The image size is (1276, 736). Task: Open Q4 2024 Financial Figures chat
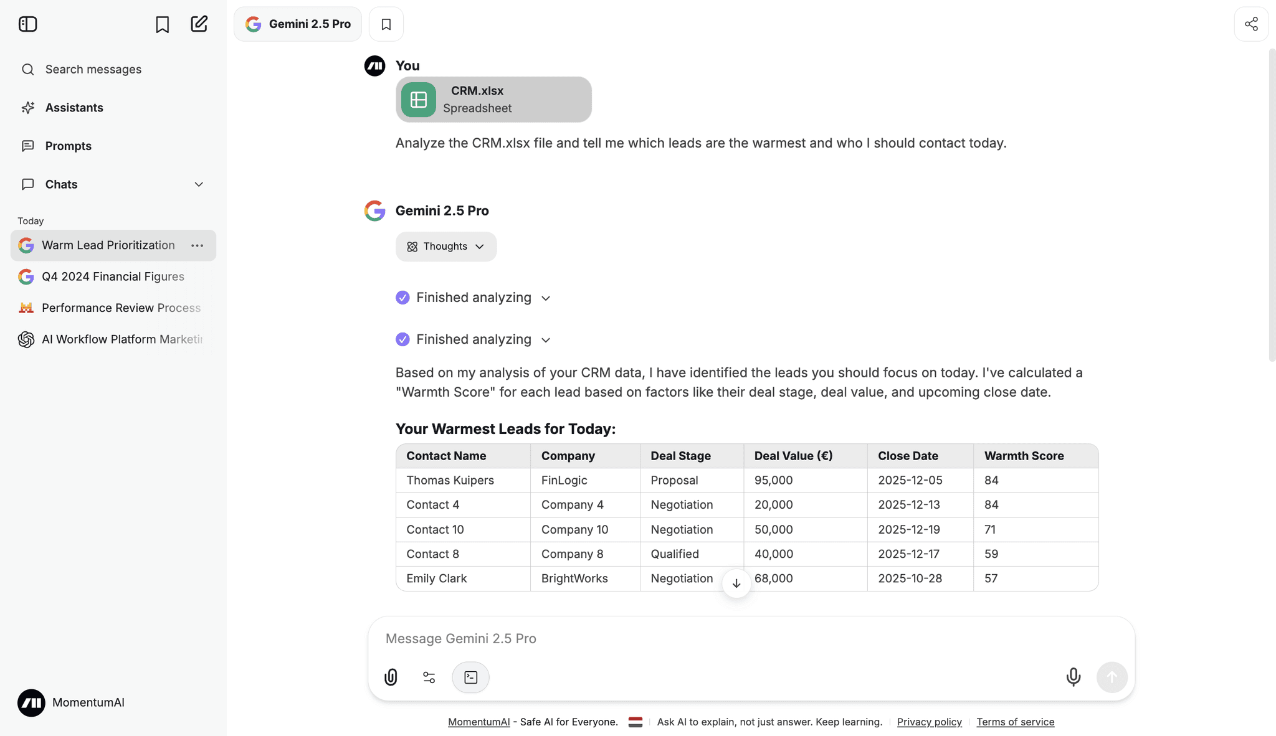[113, 276]
